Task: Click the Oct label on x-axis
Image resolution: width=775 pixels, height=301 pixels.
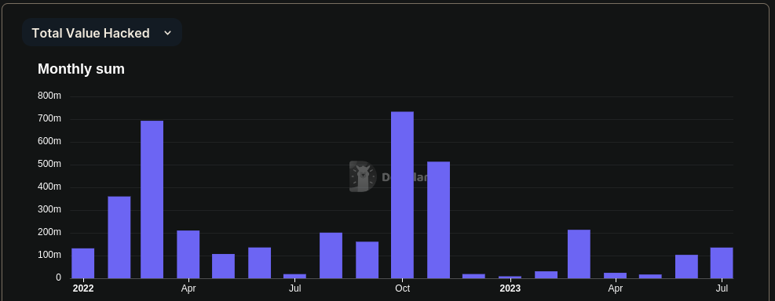Action: point(402,288)
